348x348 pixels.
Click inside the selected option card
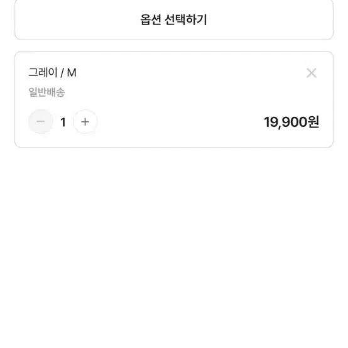174,99
